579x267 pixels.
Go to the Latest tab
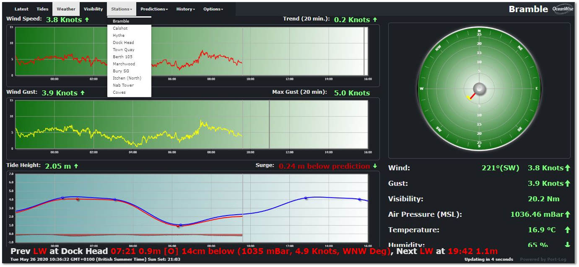click(21, 9)
